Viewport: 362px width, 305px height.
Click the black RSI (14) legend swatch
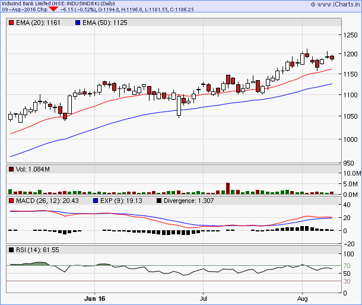[x=11, y=250]
